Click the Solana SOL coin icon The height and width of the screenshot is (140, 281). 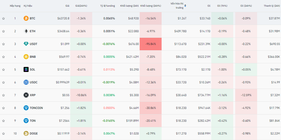pos(26,69)
